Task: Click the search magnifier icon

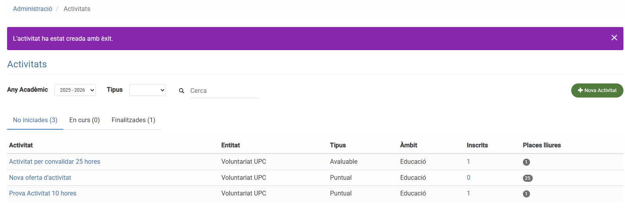Action: pyautogui.click(x=181, y=90)
